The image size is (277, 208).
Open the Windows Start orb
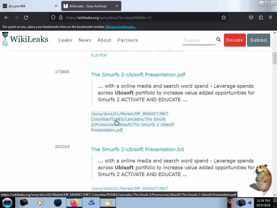(7, 203)
